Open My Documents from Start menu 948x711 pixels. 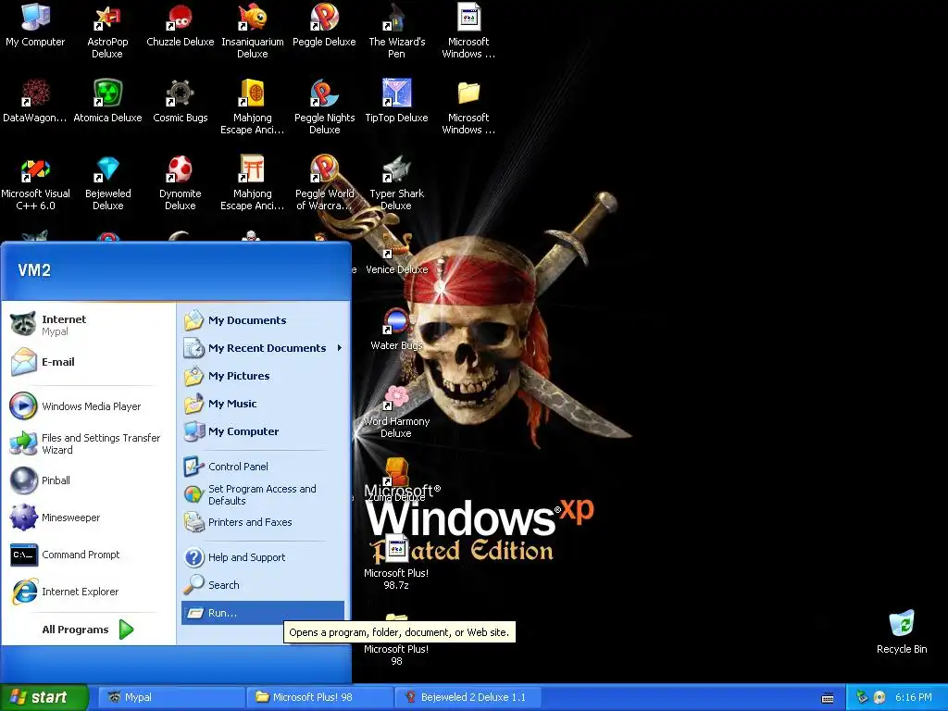pyautogui.click(x=263, y=319)
